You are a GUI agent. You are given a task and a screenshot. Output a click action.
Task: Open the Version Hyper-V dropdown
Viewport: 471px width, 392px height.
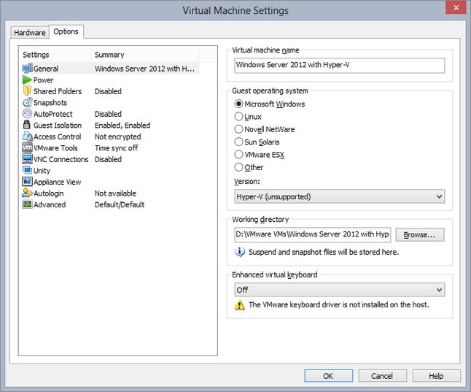point(340,196)
